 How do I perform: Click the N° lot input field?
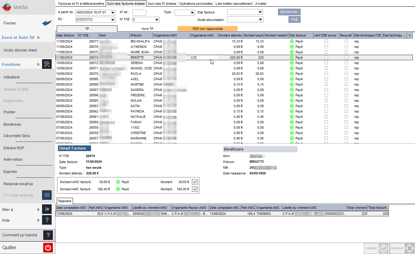coord(139,12)
